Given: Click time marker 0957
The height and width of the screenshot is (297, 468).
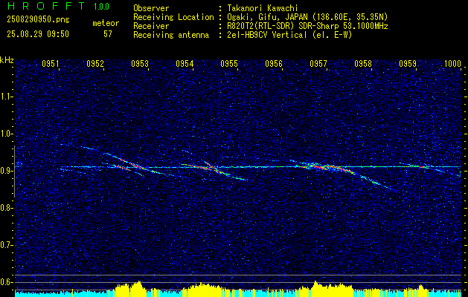Looking at the screenshot, I should click(x=318, y=64).
